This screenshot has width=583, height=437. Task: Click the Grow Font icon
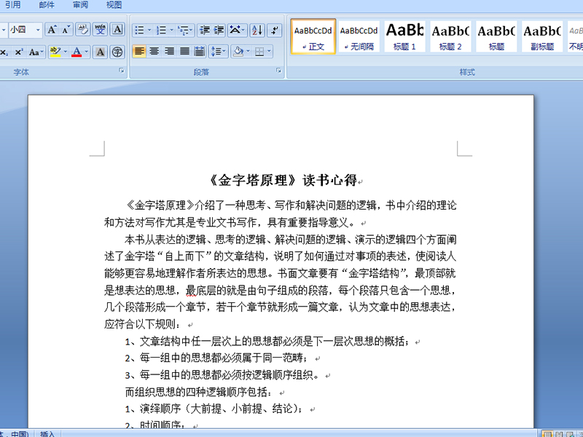click(x=52, y=30)
